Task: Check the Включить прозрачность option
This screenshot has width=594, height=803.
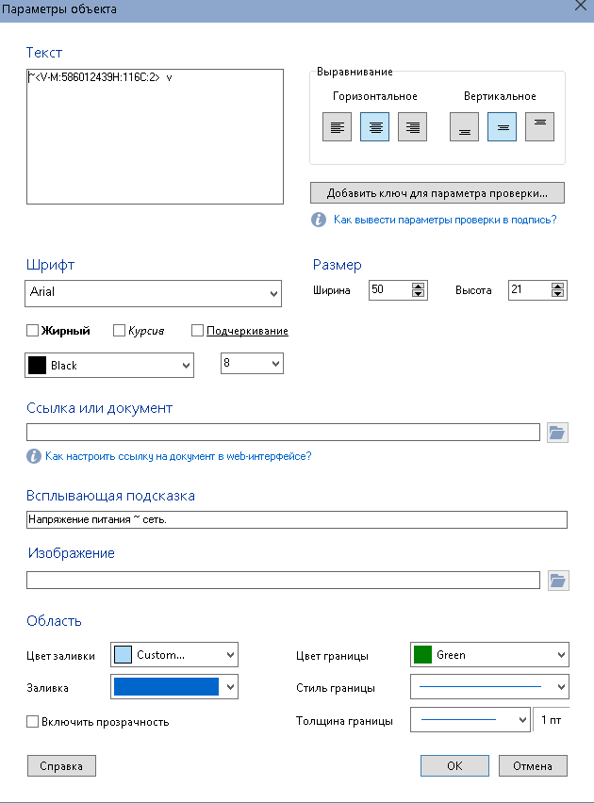Action: click(x=33, y=722)
